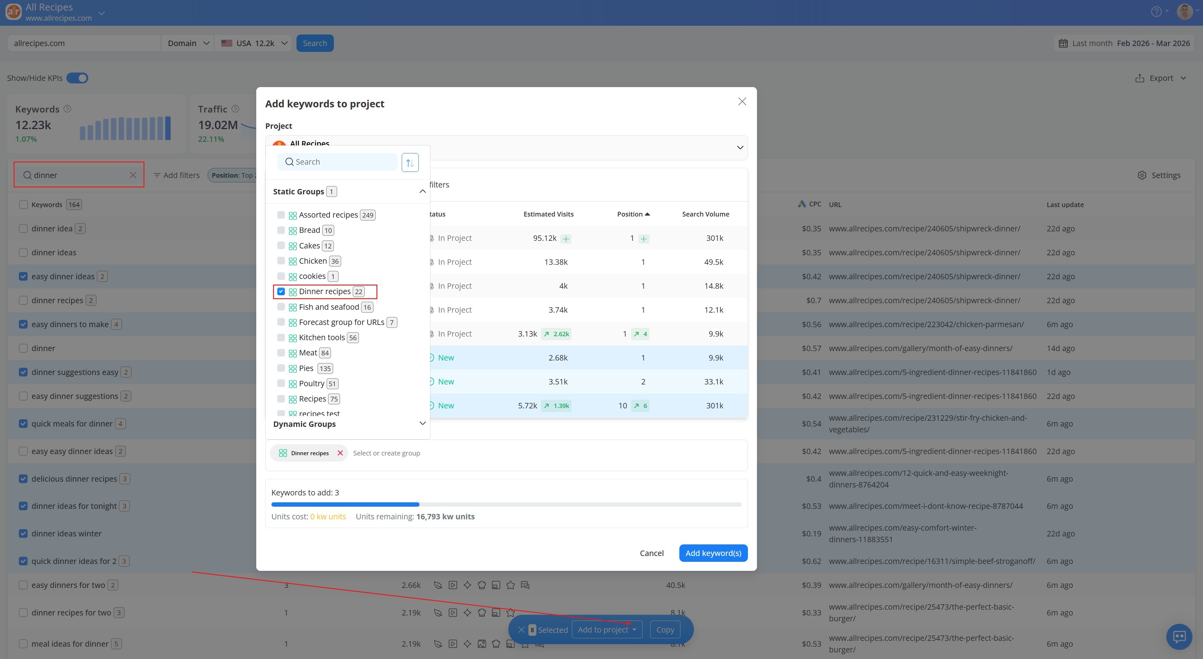Select all keywords with header checkbox
This screenshot has width=1203, height=659.
tap(23, 205)
